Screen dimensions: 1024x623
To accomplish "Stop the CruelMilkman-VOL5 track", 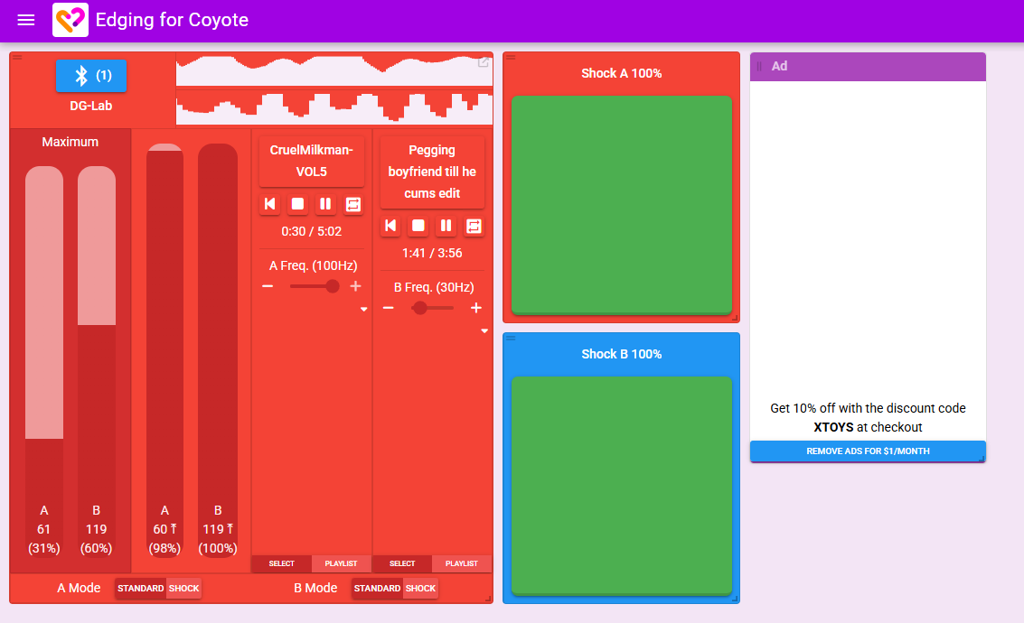I will (297, 204).
